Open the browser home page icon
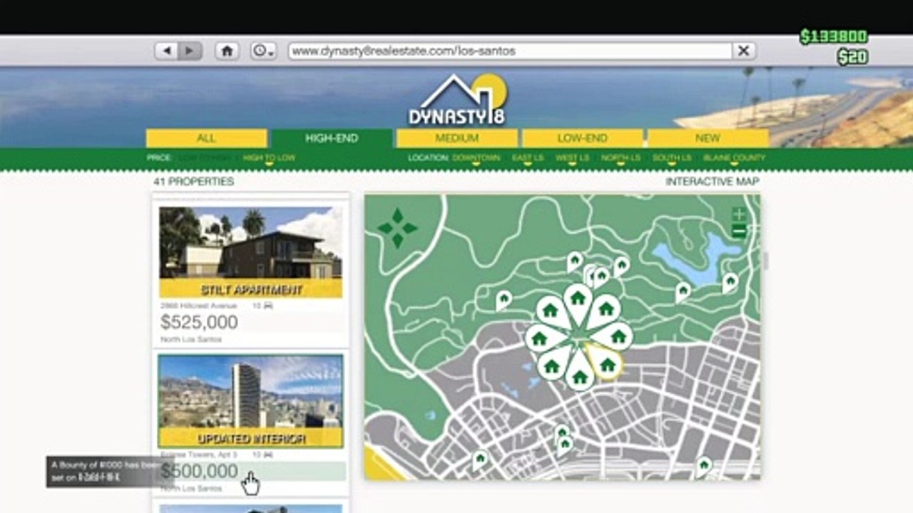The height and width of the screenshot is (513, 913). 227,51
